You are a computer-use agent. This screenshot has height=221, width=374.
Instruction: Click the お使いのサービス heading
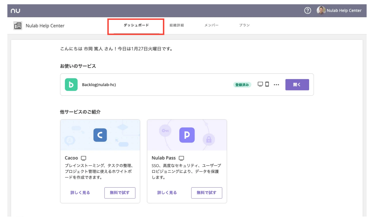coord(78,66)
